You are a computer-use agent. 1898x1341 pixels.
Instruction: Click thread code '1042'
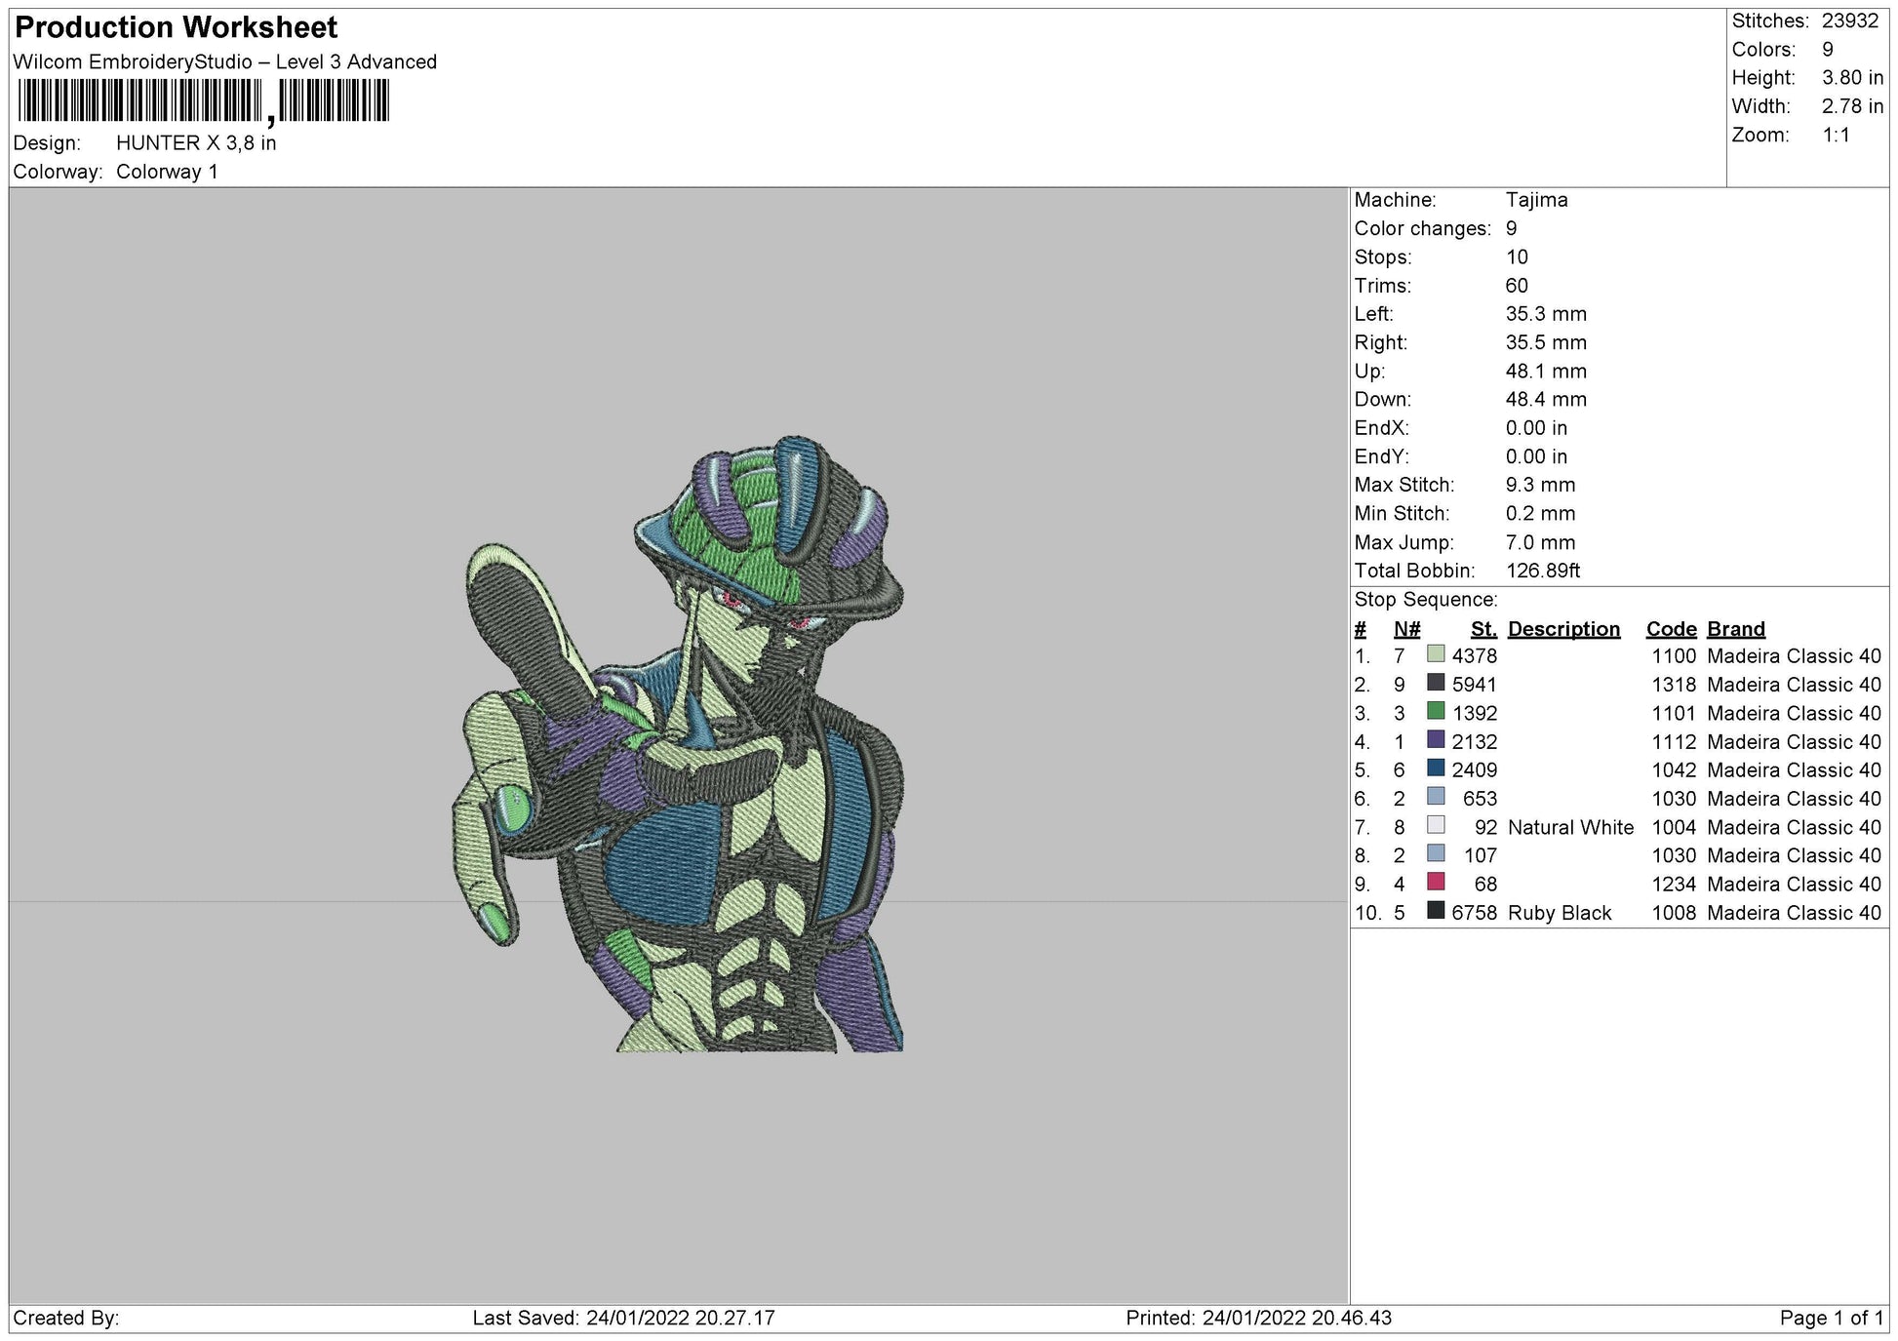tap(1674, 770)
